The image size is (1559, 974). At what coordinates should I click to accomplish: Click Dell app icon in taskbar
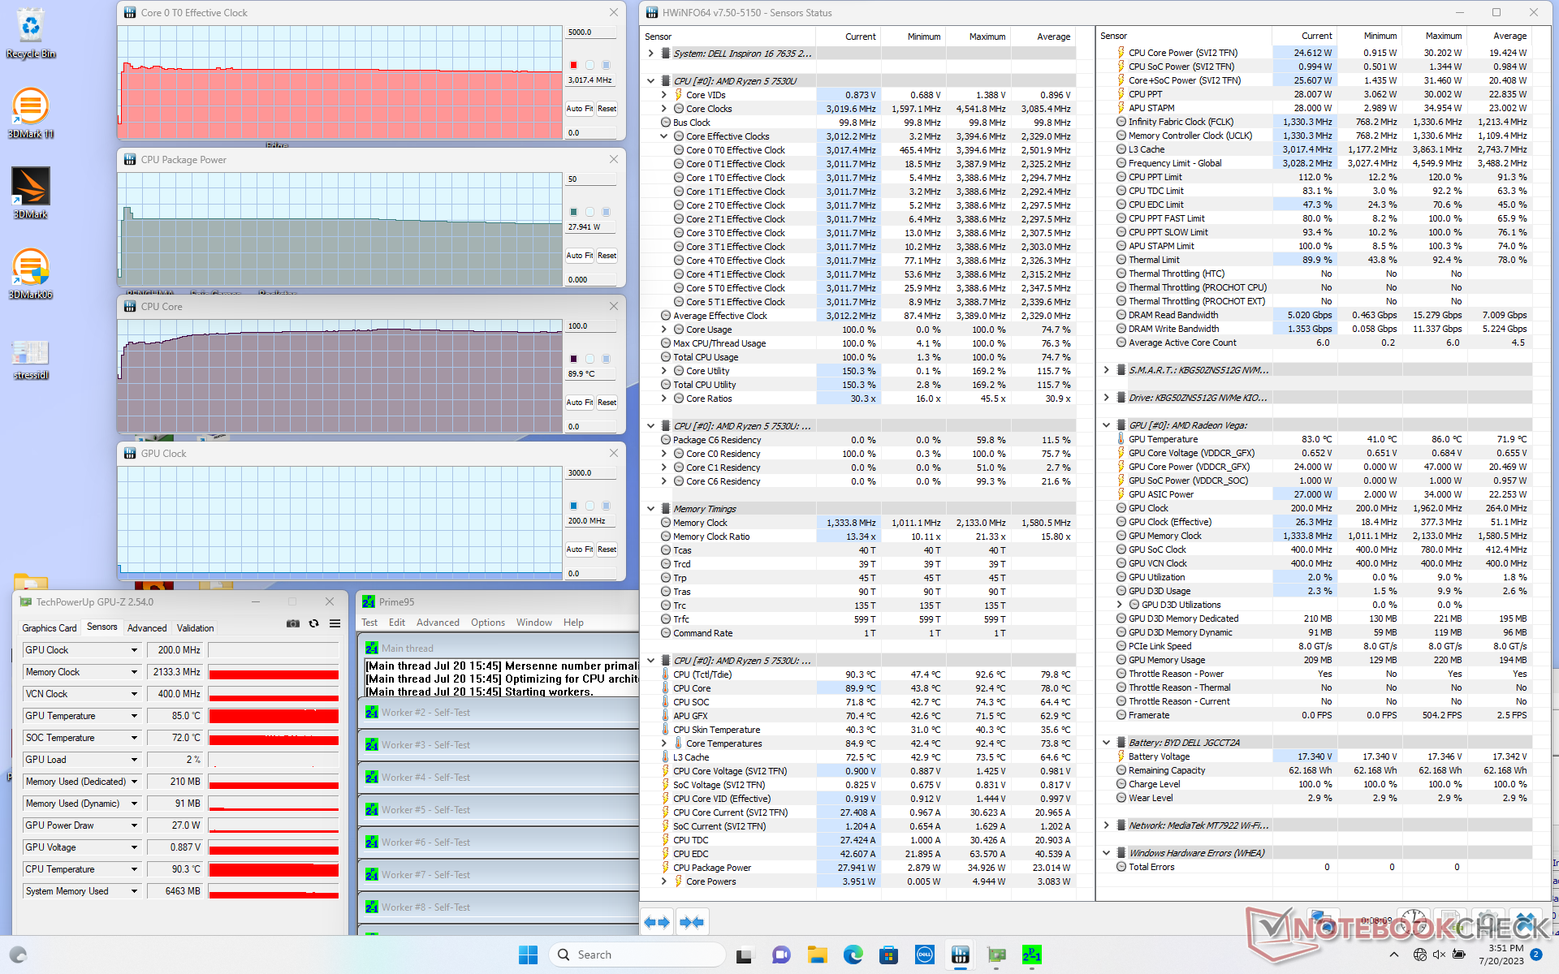(924, 955)
